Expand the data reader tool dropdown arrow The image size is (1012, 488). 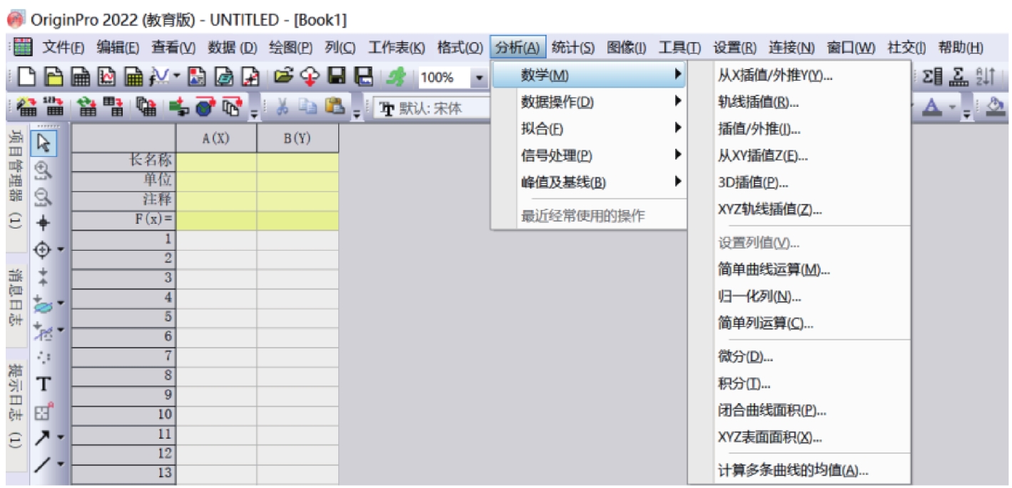click(61, 249)
